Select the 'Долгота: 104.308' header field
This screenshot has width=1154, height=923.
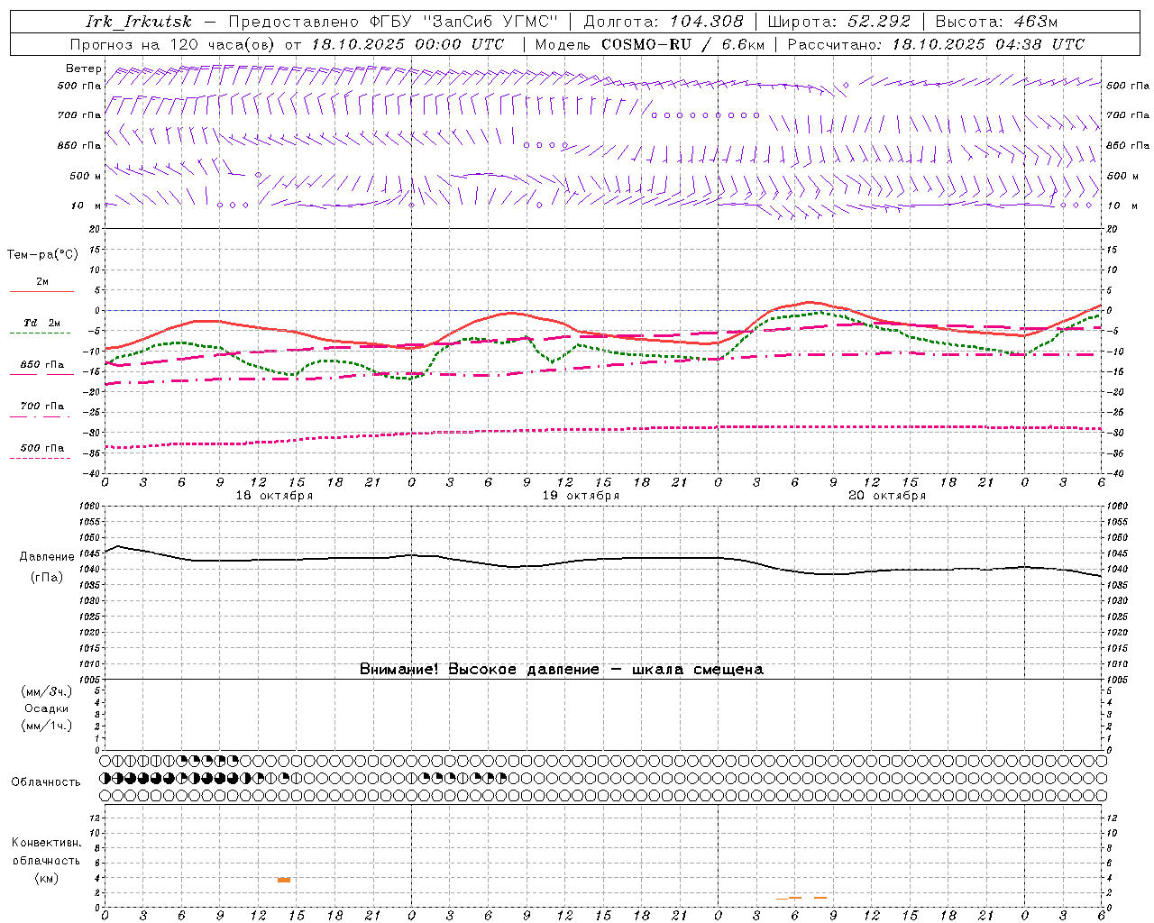point(664,22)
